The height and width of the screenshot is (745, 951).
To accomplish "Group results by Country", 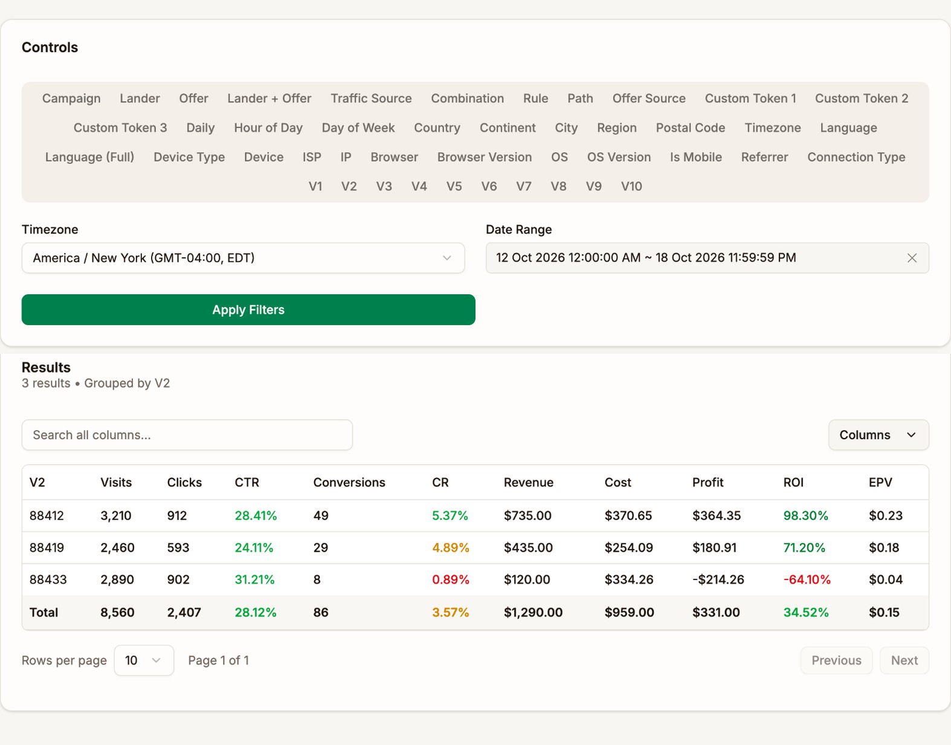I will click(437, 128).
